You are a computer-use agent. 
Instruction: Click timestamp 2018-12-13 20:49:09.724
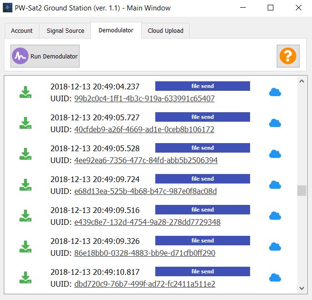click(95, 179)
